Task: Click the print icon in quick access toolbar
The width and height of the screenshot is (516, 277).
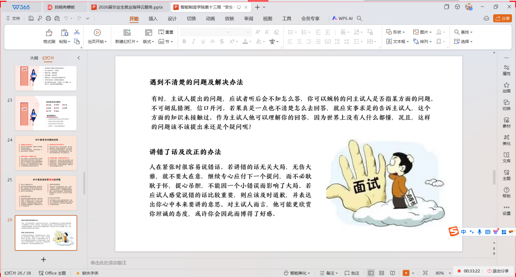Action: click(48, 18)
